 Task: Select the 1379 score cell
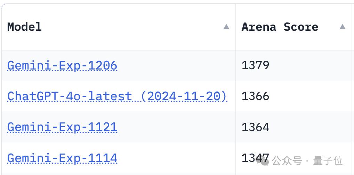[x=255, y=65]
